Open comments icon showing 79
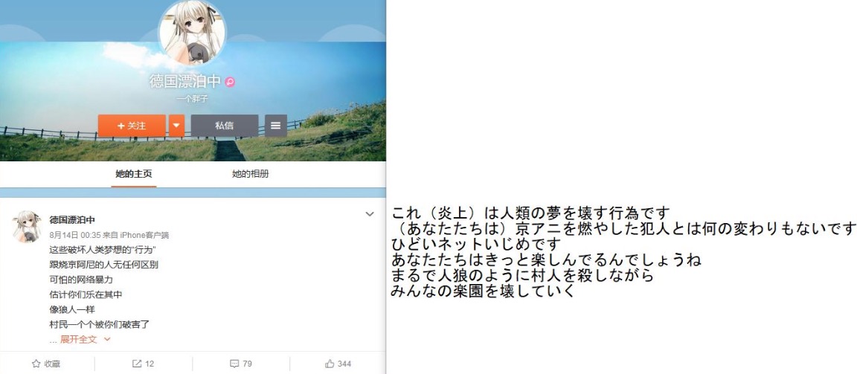Image resolution: width=857 pixels, height=374 pixels. [x=234, y=364]
